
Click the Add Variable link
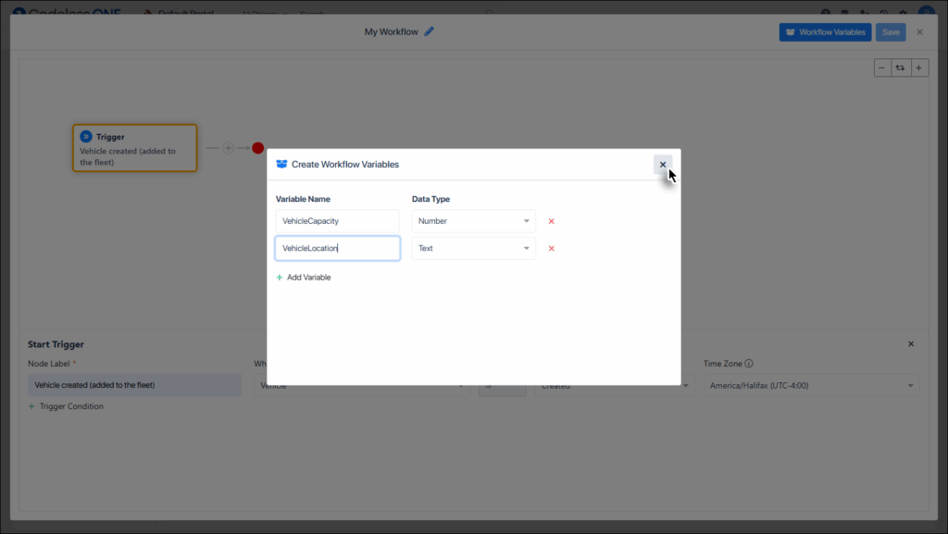click(304, 278)
